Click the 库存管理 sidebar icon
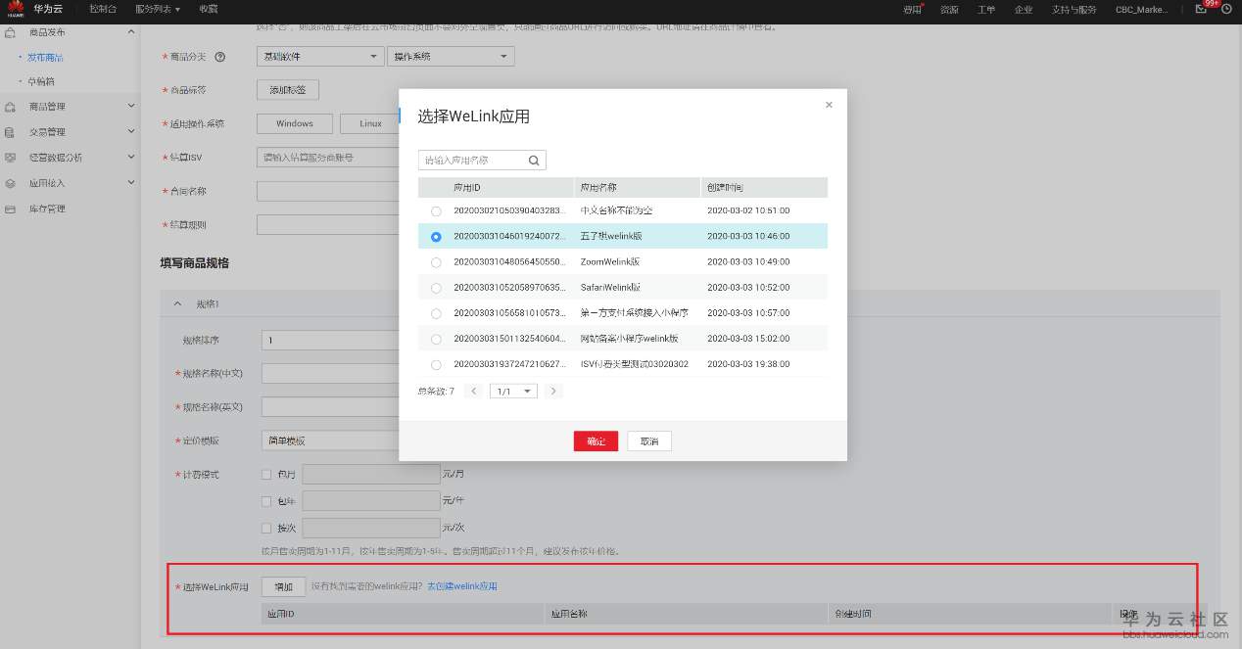Viewport: 1242px width, 649px height. coord(10,209)
